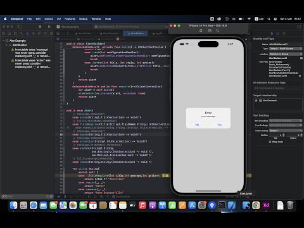Toggle the Xcode inspector panel icon
The height and width of the screenshot is (228, 304).
(x=299, y=27)
